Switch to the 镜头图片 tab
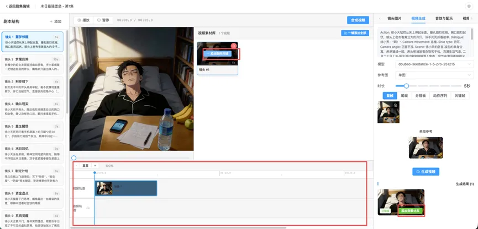The height and width of the screenshot is (229, 478). pyautogui.click(x=394, y=19)
